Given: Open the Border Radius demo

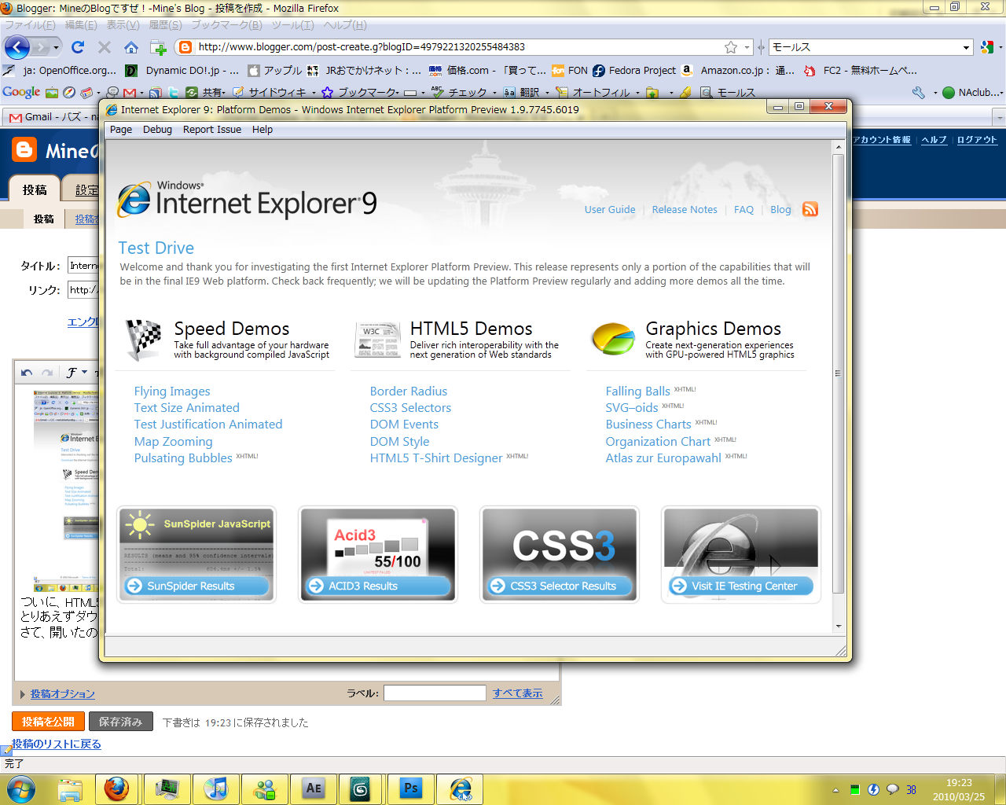Looking at the screenshot, I should (x=409, y=391).
